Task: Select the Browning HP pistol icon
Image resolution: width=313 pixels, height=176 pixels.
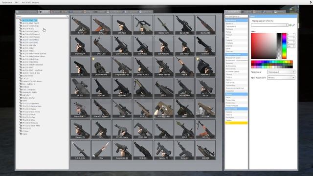Action: (x=80, y=45)
